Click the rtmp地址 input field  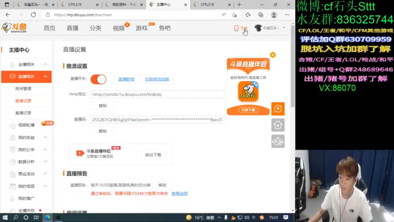(x=157, y=94)
